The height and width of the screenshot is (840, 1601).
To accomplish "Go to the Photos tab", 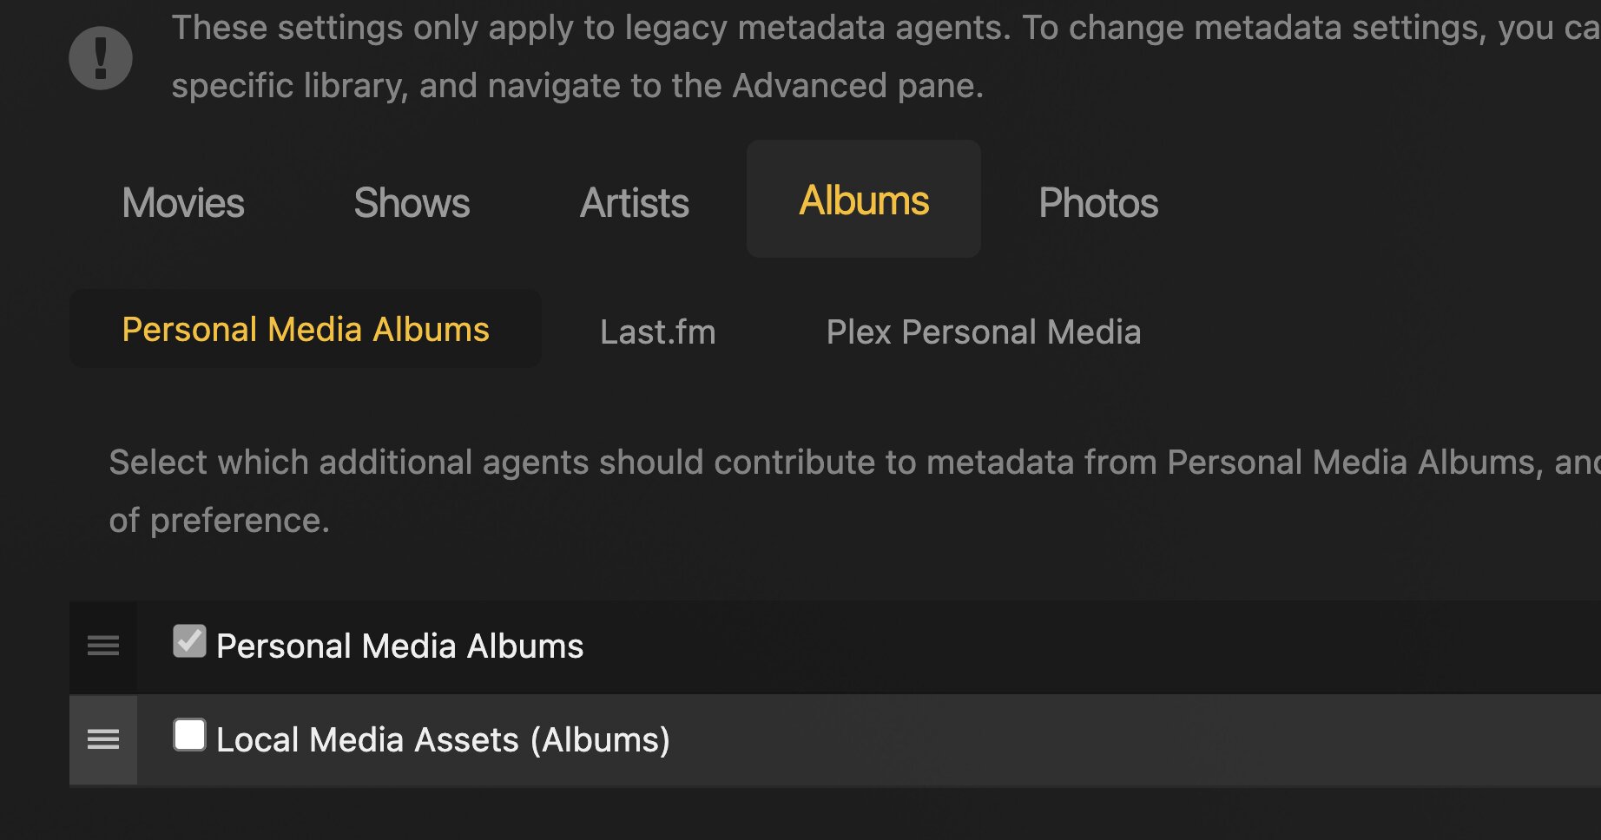I will [1098, 203].
